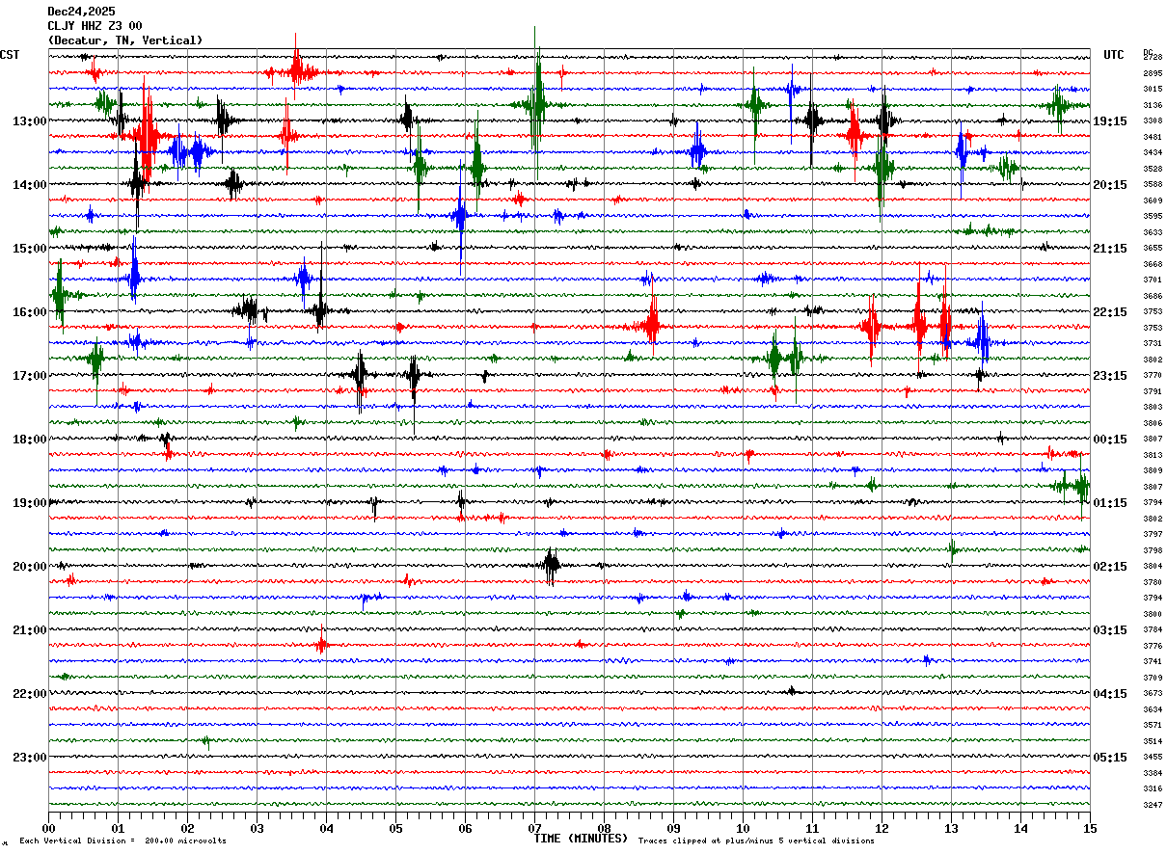Viewport: 1167px width, 854px height.
Task: Click the Traces clipped at plus/minus 5 note
Action: [x=756, y=841]
